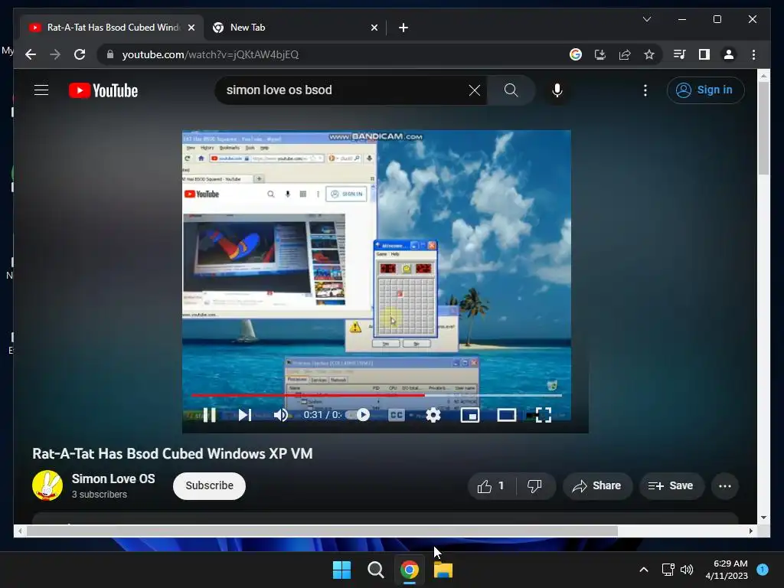Open the clock and date flyout

tap(726, 570)
